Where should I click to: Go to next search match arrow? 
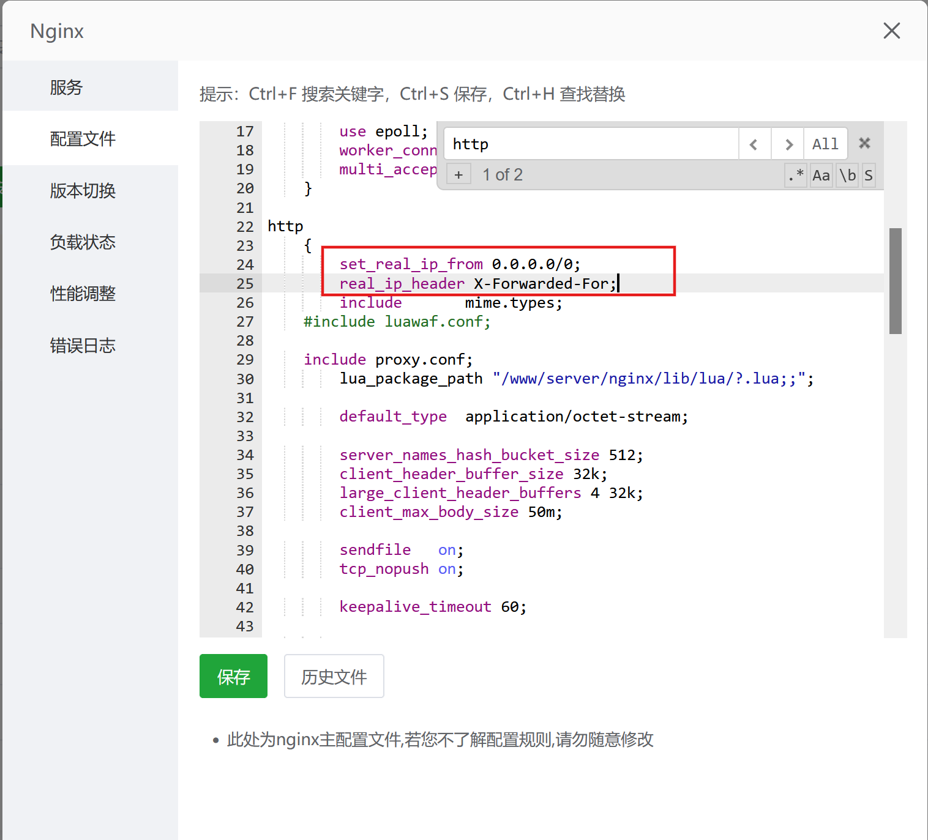(788, 144)
